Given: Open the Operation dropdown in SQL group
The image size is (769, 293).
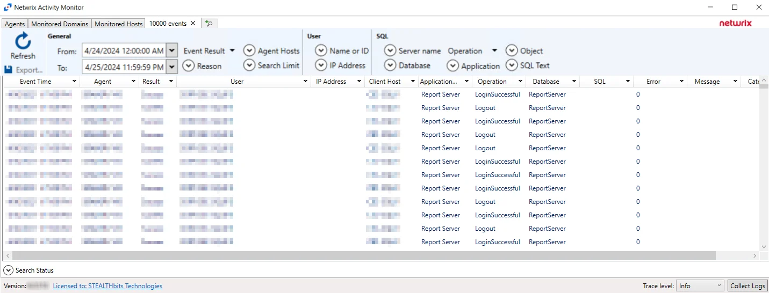Looking at the screenshot, I should click(472, 51).
